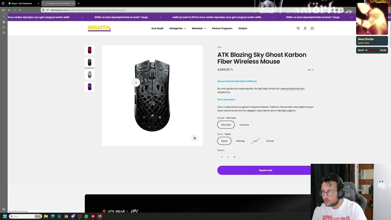Screen dimensions: 391x220
Task: Go to Ana Sayfa in the navigation
Action: click(x=157, y=28)
